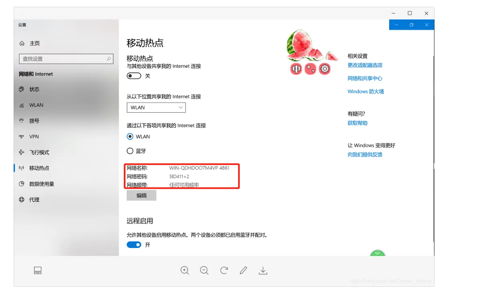This screenshot has height=290, width=477.
Task: Minimize the blue inner settings window
Action: tap(396, 24)
